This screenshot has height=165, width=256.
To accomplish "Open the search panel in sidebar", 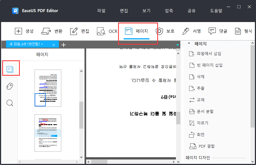I will [x=10, y=103].
